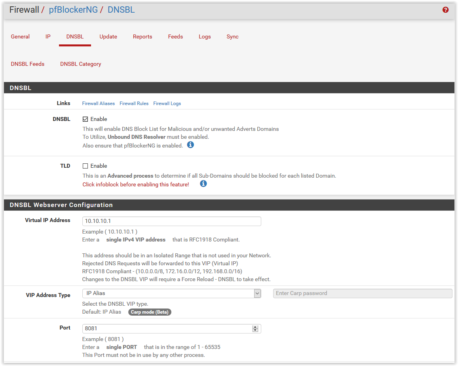
Task: Switch to the Feeds tab
Action: tap(175, 36)
